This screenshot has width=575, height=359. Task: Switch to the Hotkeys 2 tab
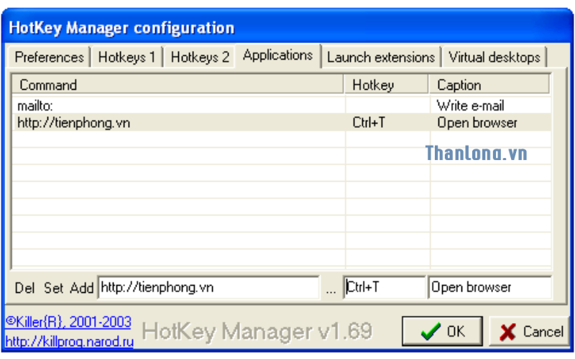click(200, 57)
